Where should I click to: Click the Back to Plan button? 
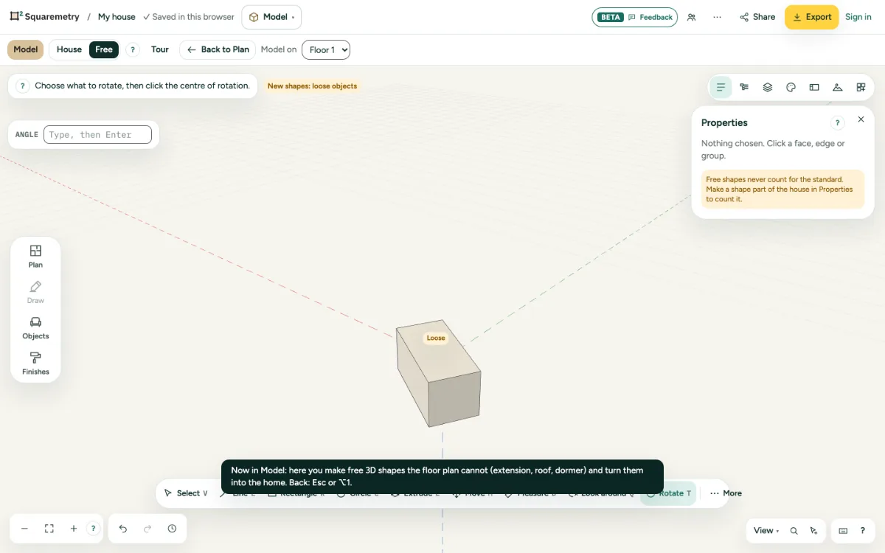click(218, 49)
